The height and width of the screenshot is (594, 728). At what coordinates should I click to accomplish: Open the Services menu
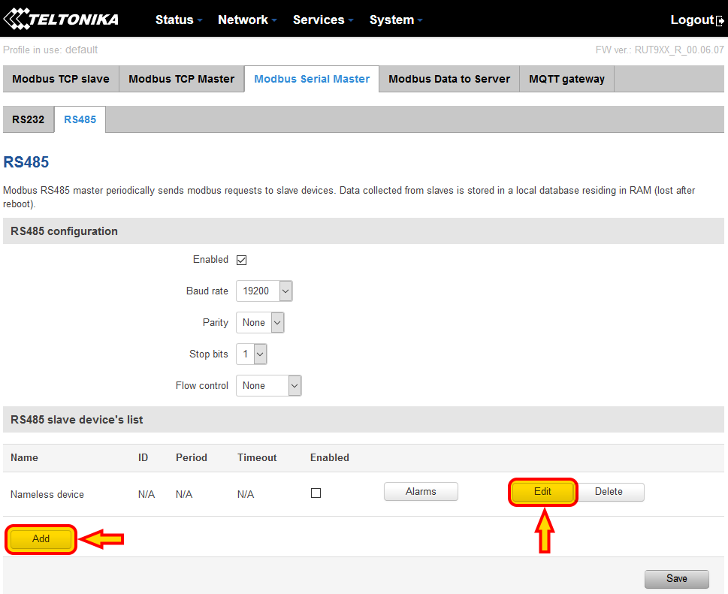(x=319, y=20)
